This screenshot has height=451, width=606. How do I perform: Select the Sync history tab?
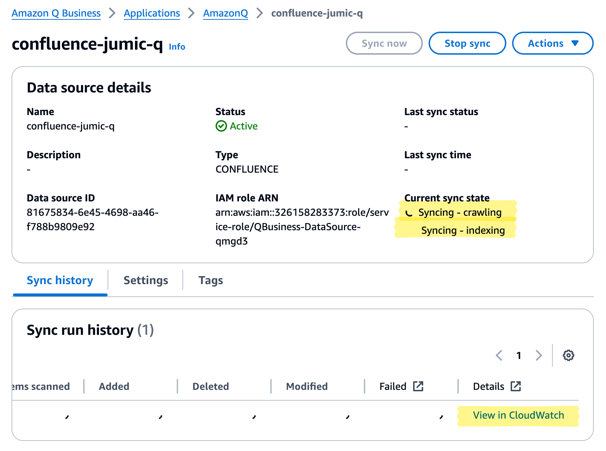coord(60,280)
